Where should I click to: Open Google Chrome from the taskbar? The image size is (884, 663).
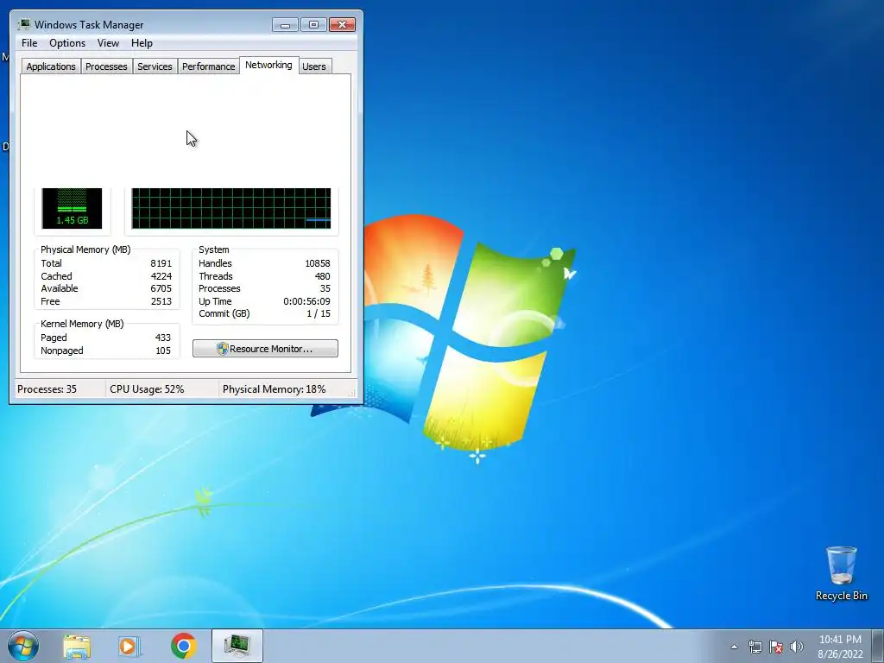coord(184,646)
